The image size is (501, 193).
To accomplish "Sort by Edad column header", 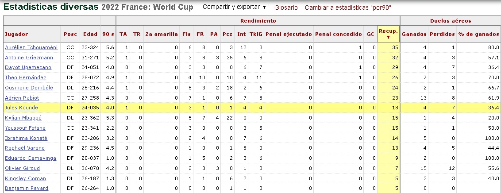I will 90,34.
